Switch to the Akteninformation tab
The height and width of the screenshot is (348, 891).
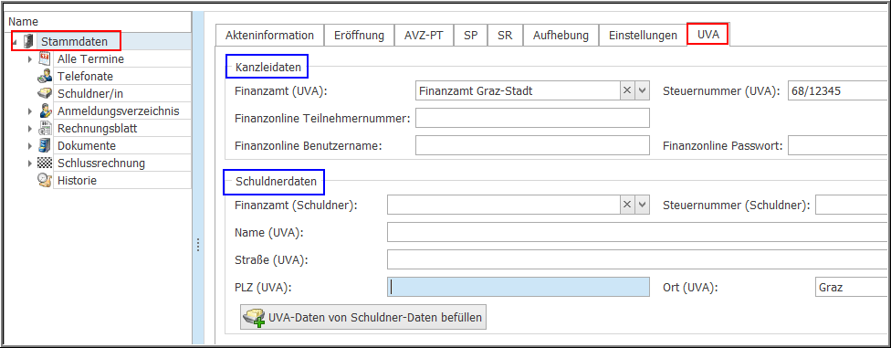tap(269, 36)
